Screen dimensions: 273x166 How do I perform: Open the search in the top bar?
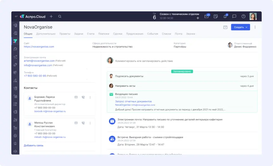[60, 16]
